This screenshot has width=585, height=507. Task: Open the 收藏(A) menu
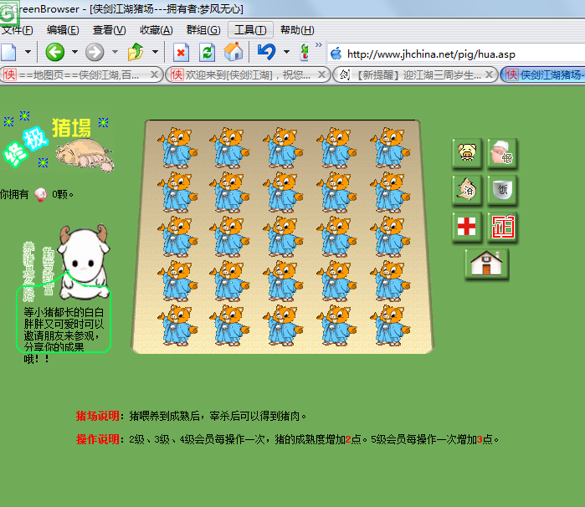click(156, 30)
